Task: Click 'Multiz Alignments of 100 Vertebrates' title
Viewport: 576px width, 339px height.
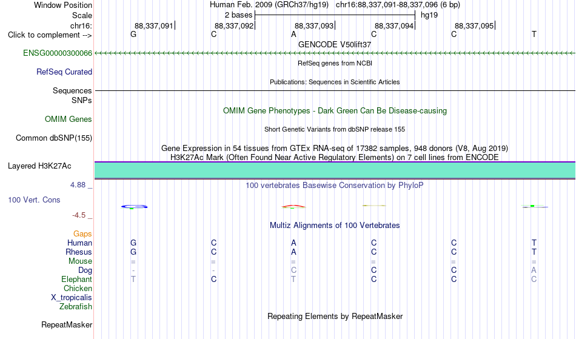Action: point(335,226)
